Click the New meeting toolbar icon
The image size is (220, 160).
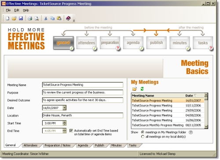(x=7, y=18)
